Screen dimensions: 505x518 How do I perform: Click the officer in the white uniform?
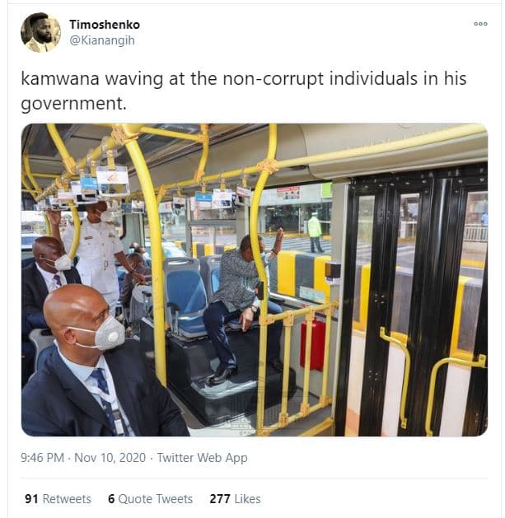click(94, 254)
